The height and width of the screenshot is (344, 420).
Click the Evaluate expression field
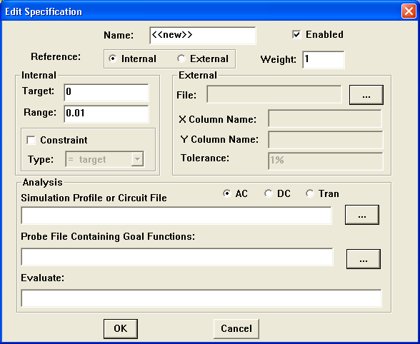pos(201,298)
